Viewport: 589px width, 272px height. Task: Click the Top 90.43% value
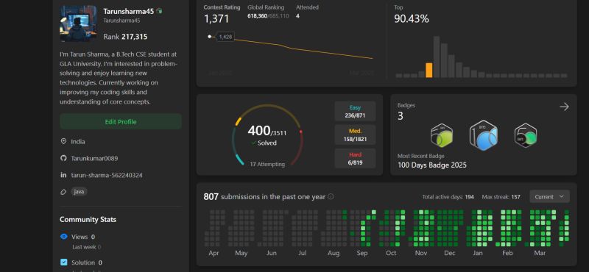[412, 19]
